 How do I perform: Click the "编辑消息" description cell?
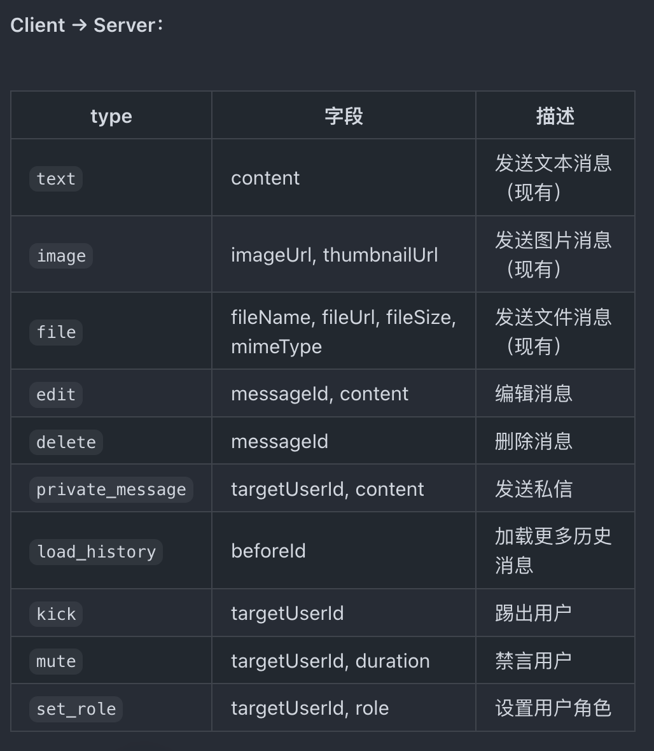click(534, 393)
